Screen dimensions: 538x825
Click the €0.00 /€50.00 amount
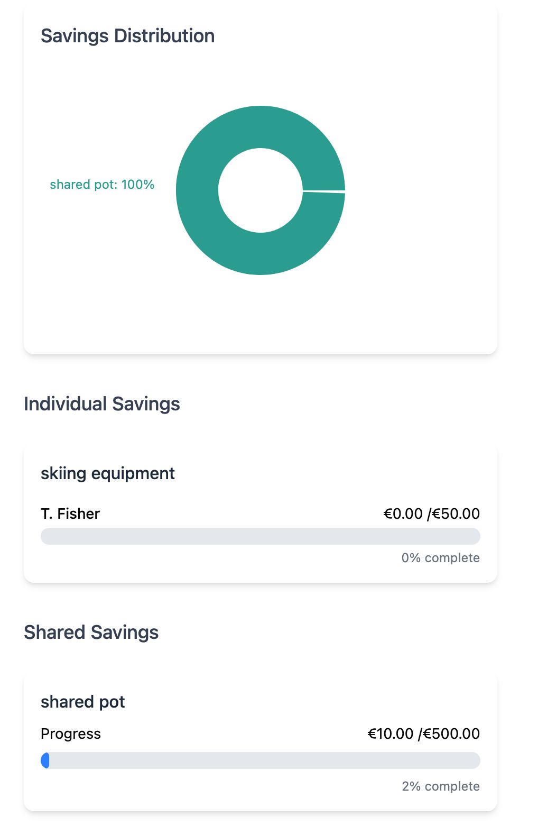click(x=431, y=514)
